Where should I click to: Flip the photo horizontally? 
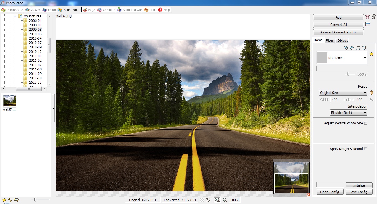[358, 48]
